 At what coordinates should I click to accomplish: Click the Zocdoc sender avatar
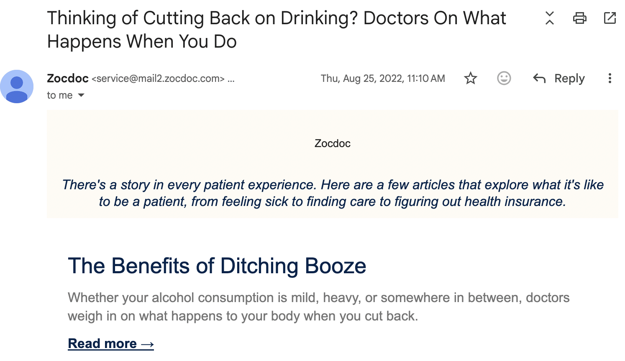point(17,86)
